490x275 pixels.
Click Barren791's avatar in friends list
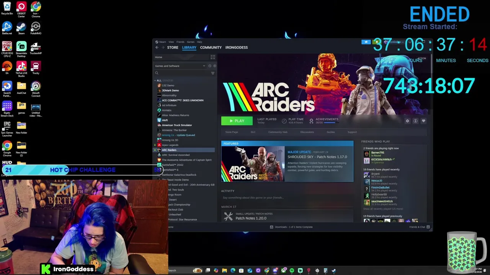click(366, 154)
